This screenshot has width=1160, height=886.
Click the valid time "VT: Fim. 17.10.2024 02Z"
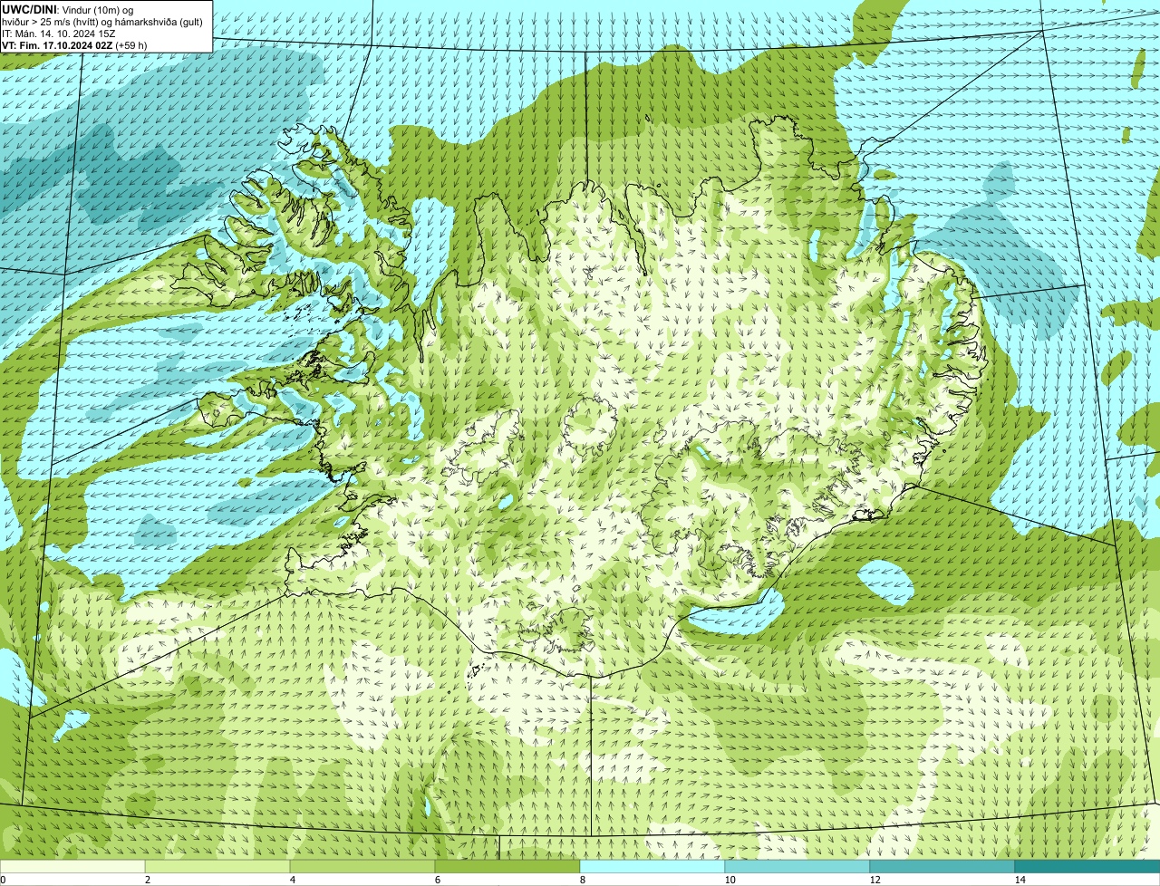[57, 44]
